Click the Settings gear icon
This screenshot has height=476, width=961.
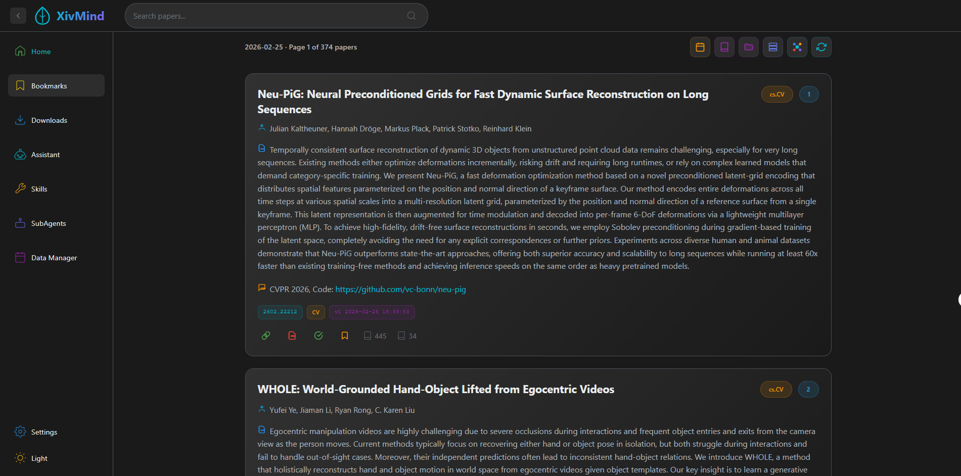(20, 432)
